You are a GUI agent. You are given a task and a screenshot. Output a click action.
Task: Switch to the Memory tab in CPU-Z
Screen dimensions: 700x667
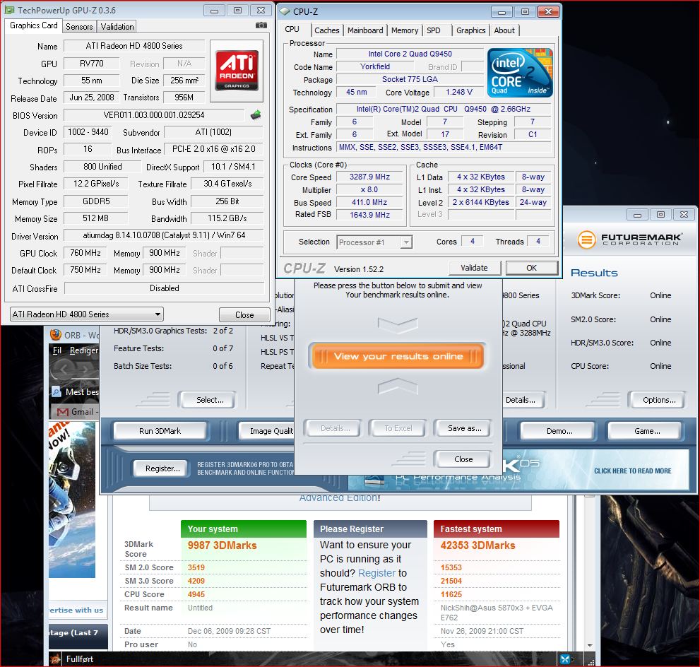405,30
